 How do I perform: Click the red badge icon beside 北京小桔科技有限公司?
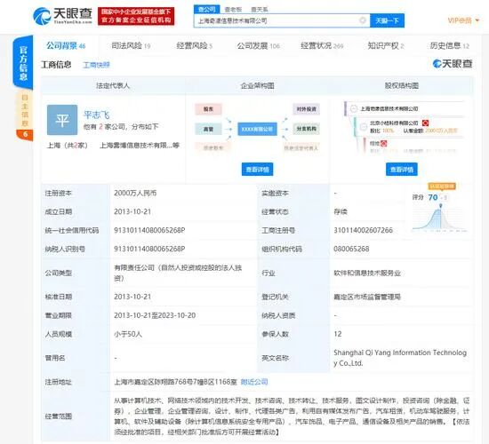[425, 123]
